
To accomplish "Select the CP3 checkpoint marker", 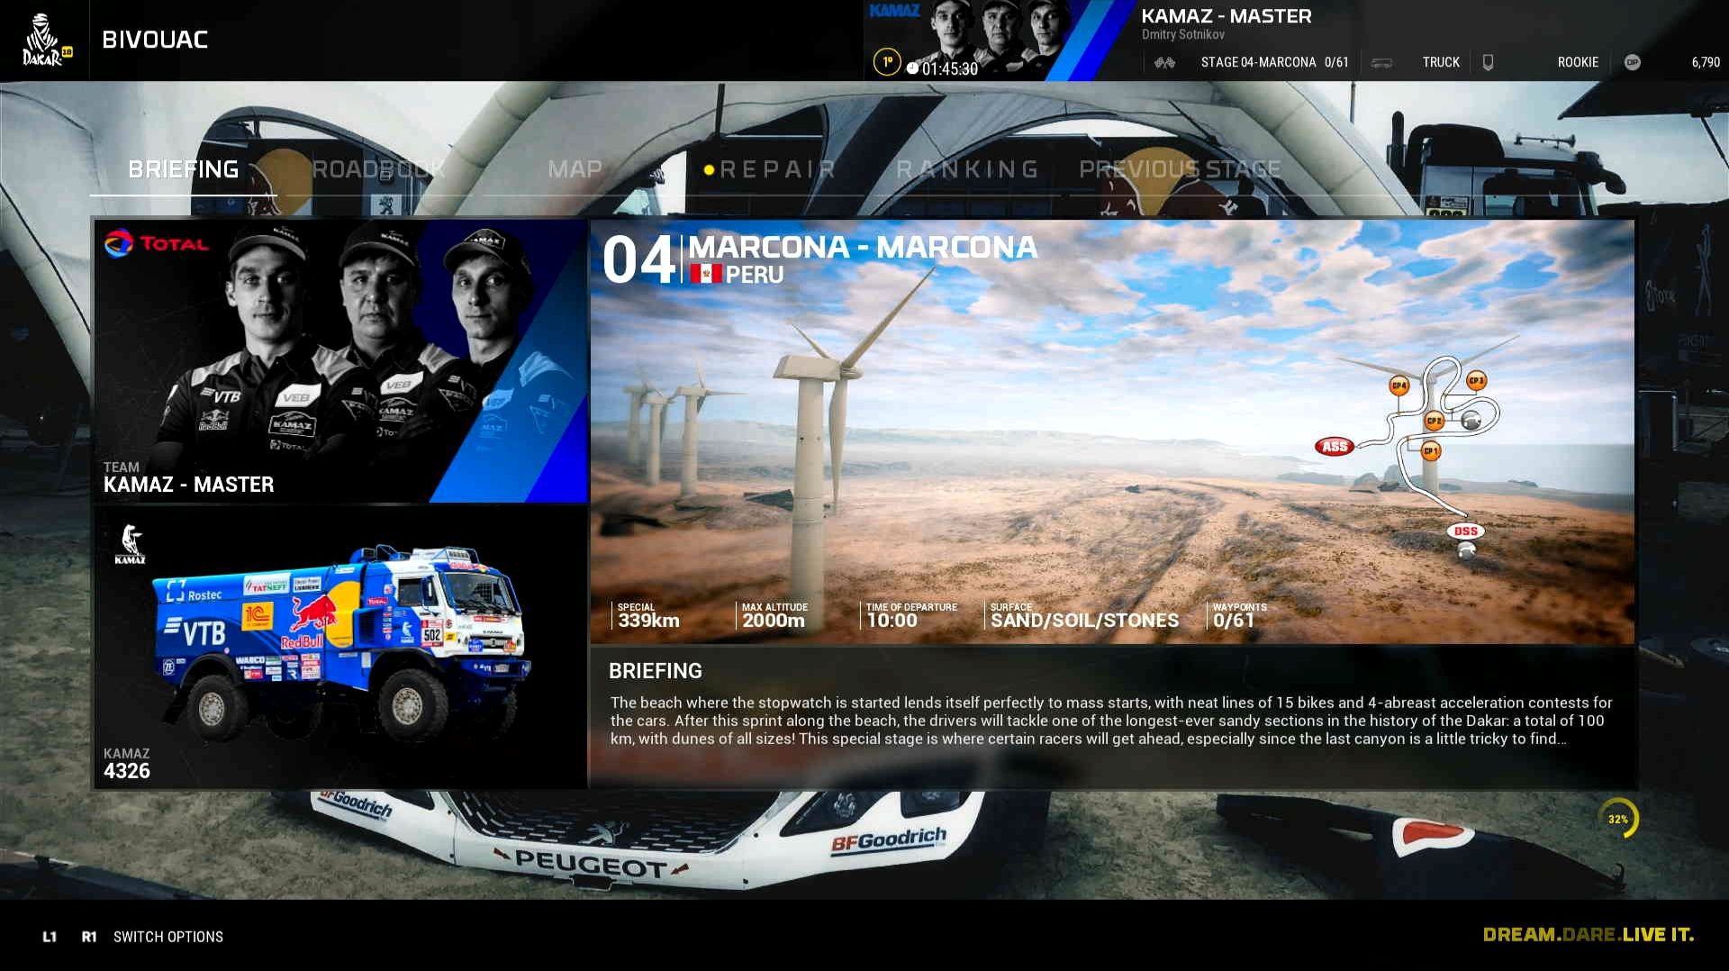I will point(1476,380).
